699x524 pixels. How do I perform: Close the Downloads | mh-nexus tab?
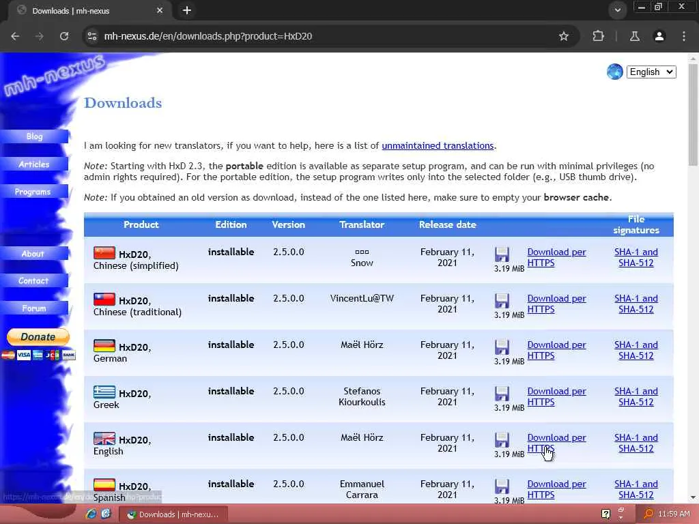click(160, 10)
